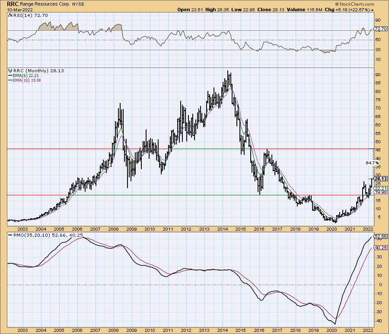Click the up-arrow icon after change percent
389x334 pixels.
(x=373, y=10)
